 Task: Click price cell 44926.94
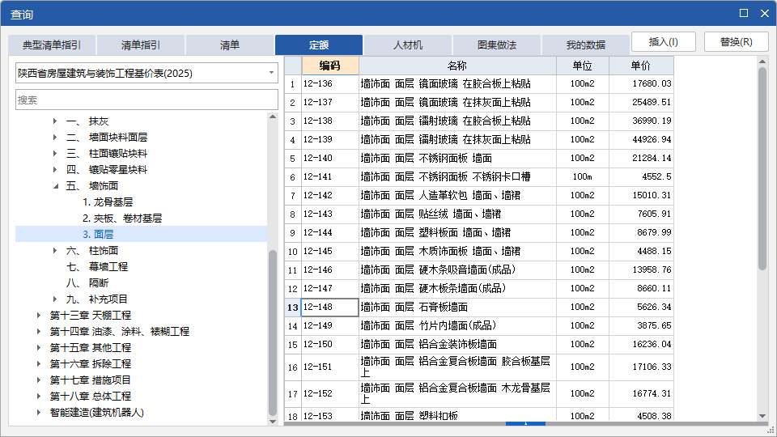pyautogui.click(x=641, y=140)
